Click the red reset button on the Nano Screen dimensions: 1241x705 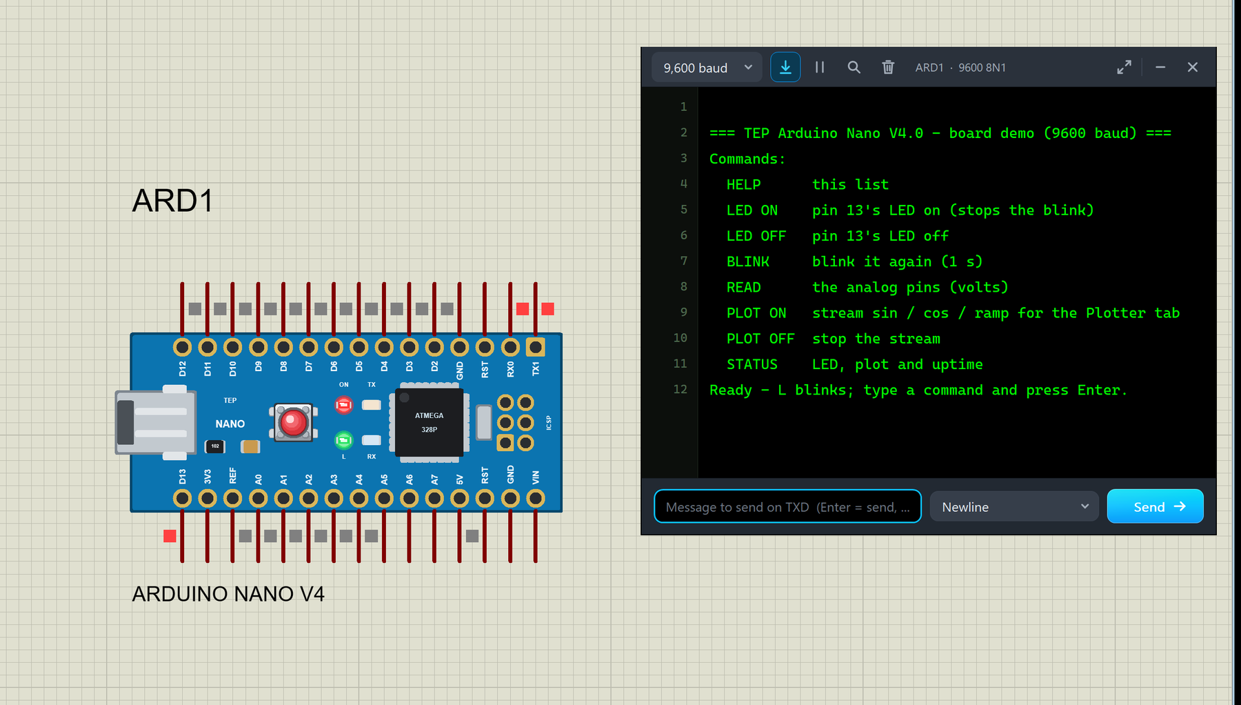[x=294, y=422]
